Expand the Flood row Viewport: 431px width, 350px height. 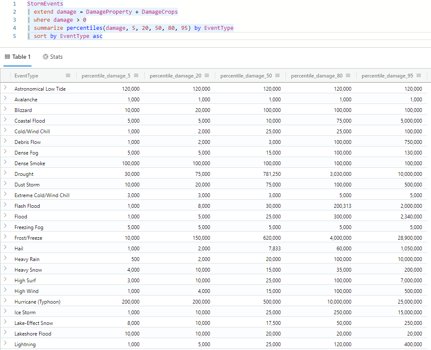pyautogui.click(x=5, y=215)
